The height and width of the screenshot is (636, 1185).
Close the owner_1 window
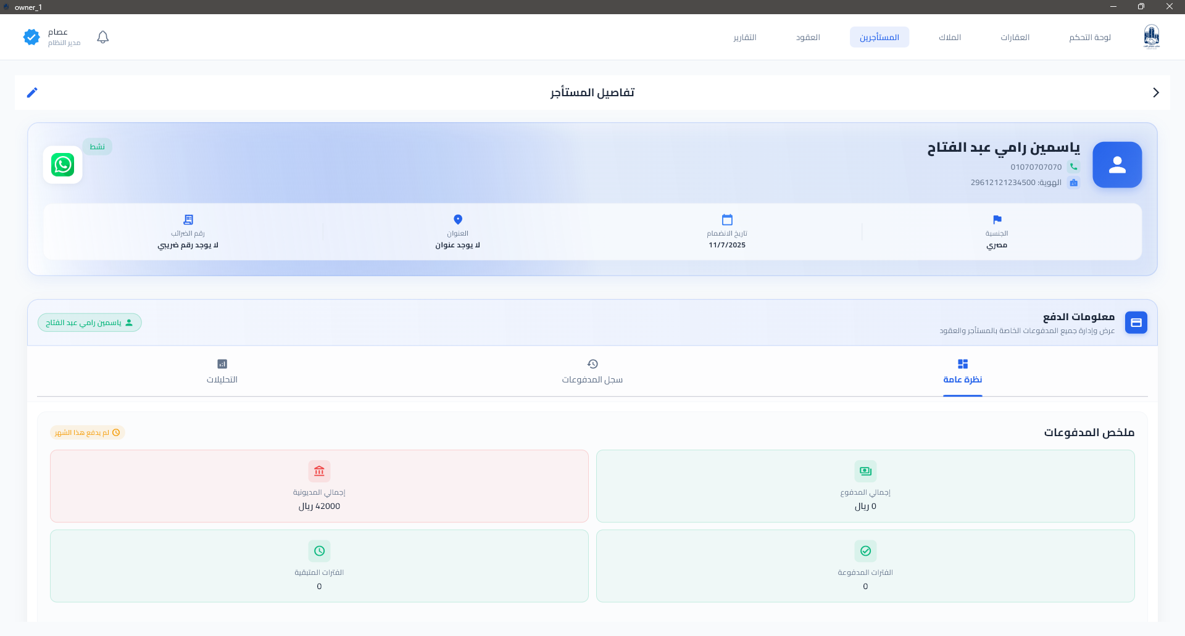[1170, 7]
